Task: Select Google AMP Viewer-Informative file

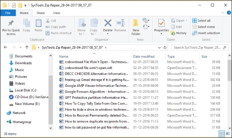Action: 94,86
